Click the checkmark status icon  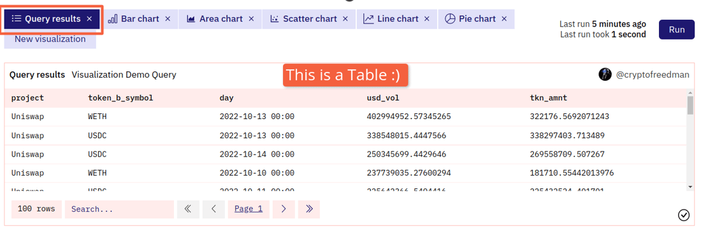pyautogui.click(x=684, y=215)
